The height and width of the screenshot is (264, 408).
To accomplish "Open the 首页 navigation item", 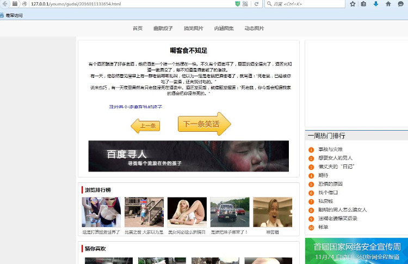I will pyautogui.click(x=138, y=28).
